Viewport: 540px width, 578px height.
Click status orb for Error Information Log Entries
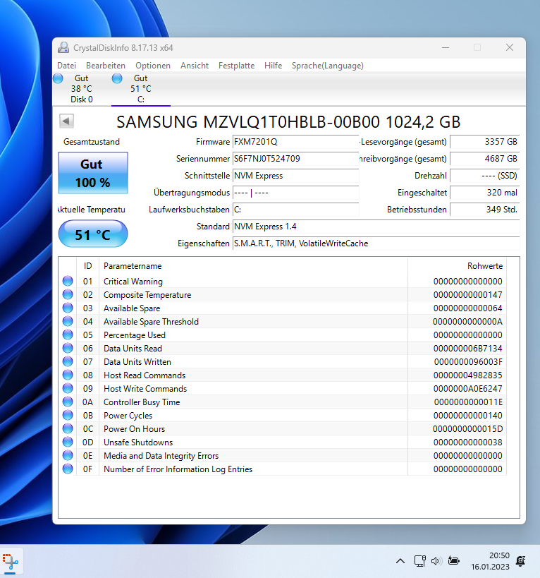click(x=68, y=469)
